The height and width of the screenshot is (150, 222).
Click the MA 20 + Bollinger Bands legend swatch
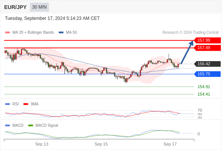(8, 33)
